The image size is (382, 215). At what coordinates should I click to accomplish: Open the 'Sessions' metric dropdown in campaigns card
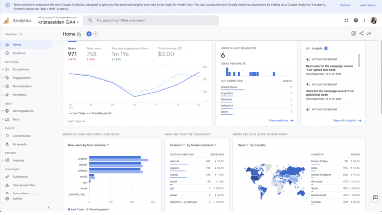click(x=177, y=145)
